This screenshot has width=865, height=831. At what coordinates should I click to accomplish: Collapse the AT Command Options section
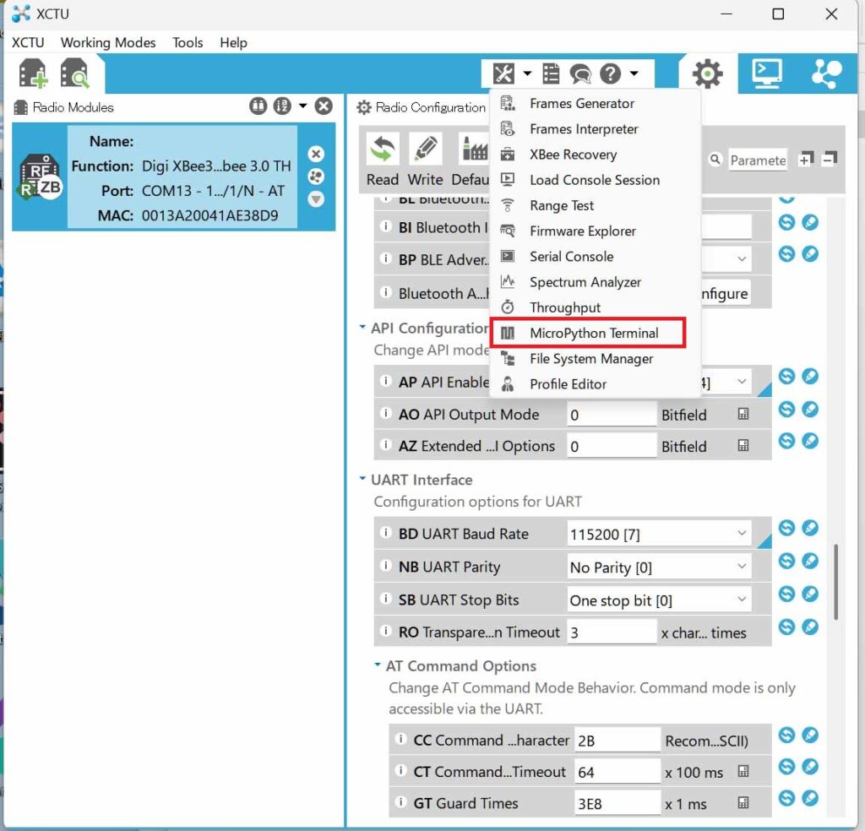pos(378,665)
